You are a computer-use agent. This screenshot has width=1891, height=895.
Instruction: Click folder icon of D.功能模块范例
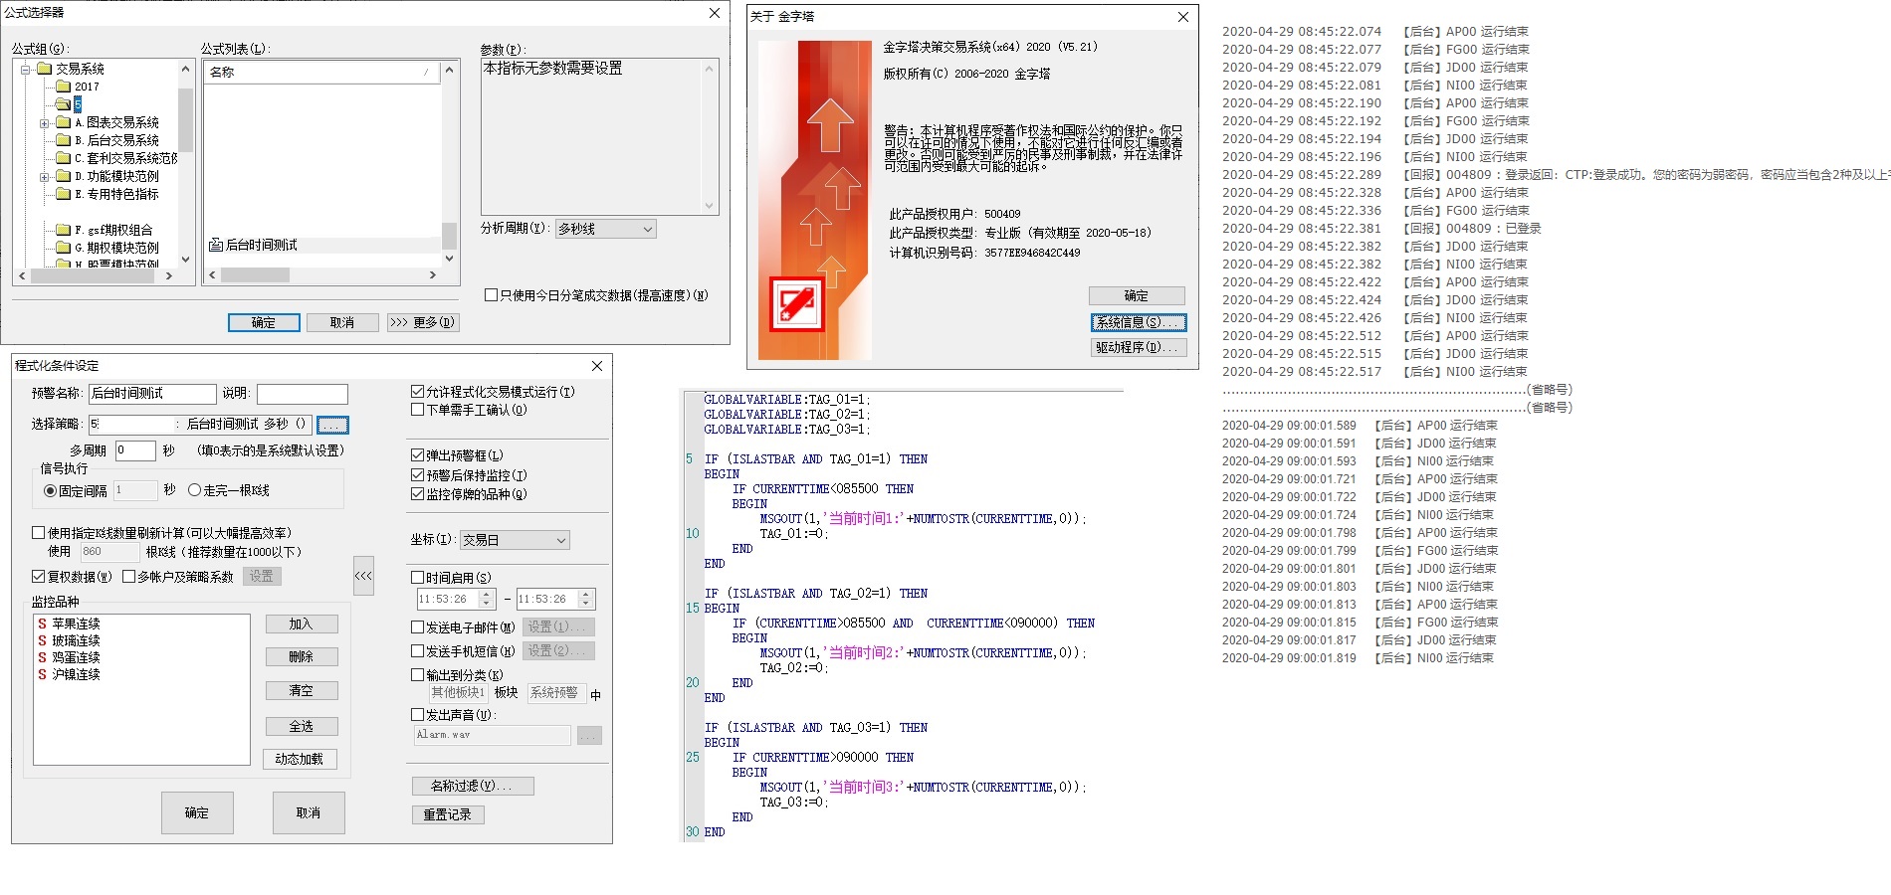pos(63,176)
